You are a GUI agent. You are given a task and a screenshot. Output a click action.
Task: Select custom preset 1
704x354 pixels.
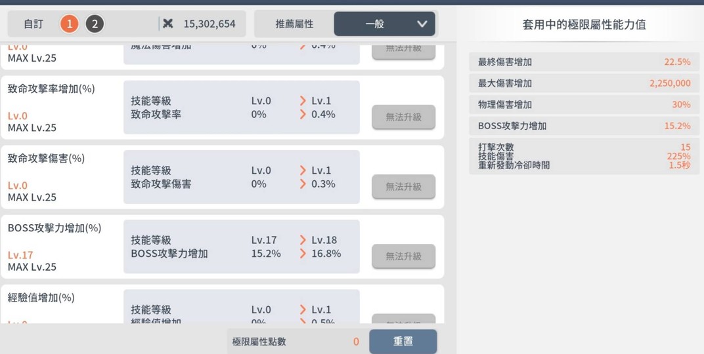point(69,24)
